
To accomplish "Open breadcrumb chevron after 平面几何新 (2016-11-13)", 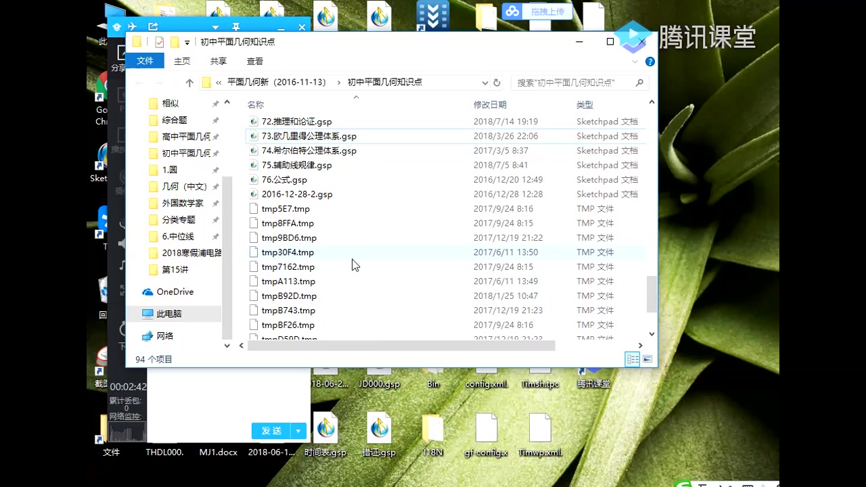I will click(x=338, y=83).
